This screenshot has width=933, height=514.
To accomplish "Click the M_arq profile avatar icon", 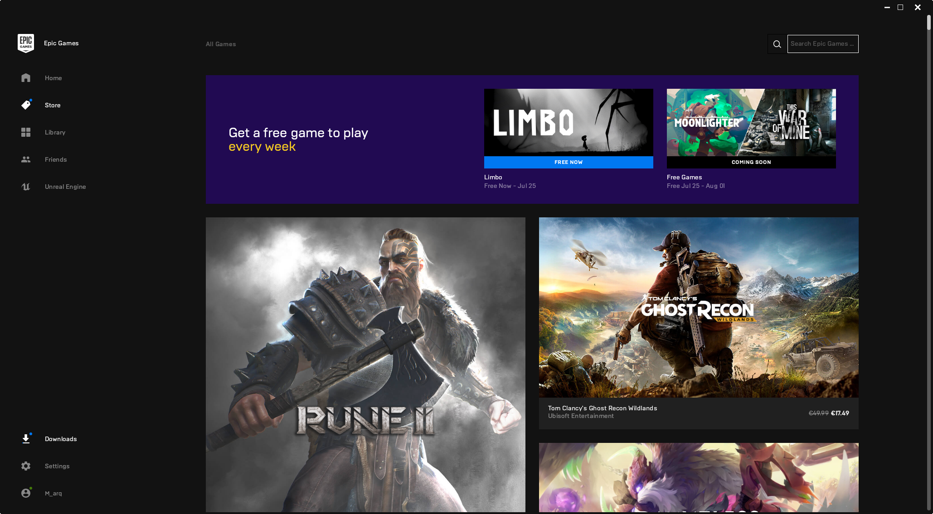I will coord(26,493).
